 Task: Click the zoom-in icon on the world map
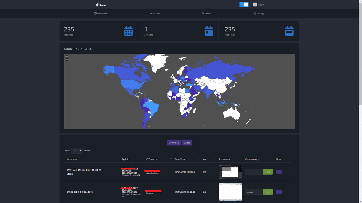coord(67,56)
